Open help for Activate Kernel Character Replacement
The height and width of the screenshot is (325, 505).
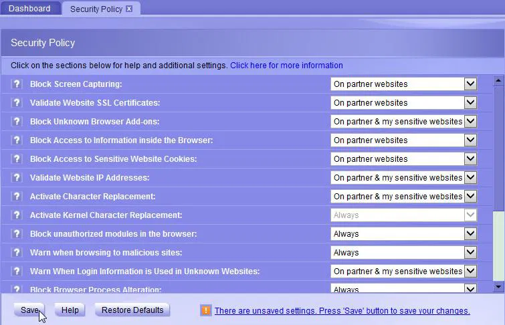17,215
